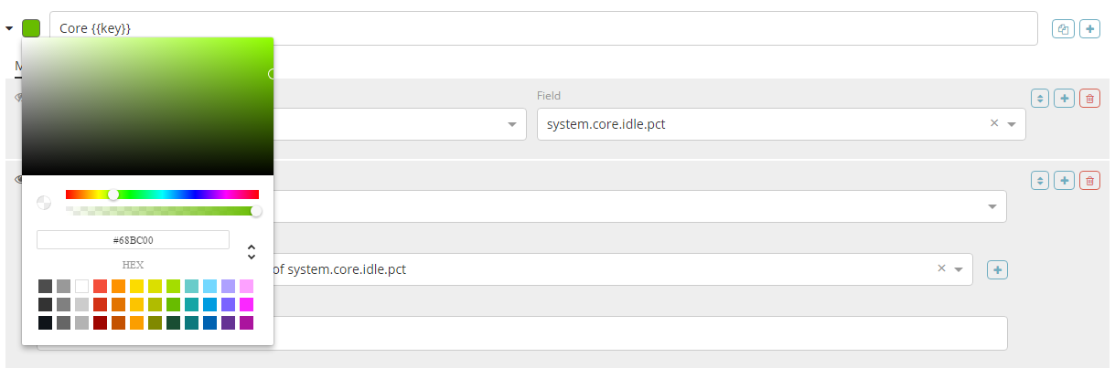Add a new series with plus icon
The width and height of the screenshot is (1115, 368).
[1089, 28]
